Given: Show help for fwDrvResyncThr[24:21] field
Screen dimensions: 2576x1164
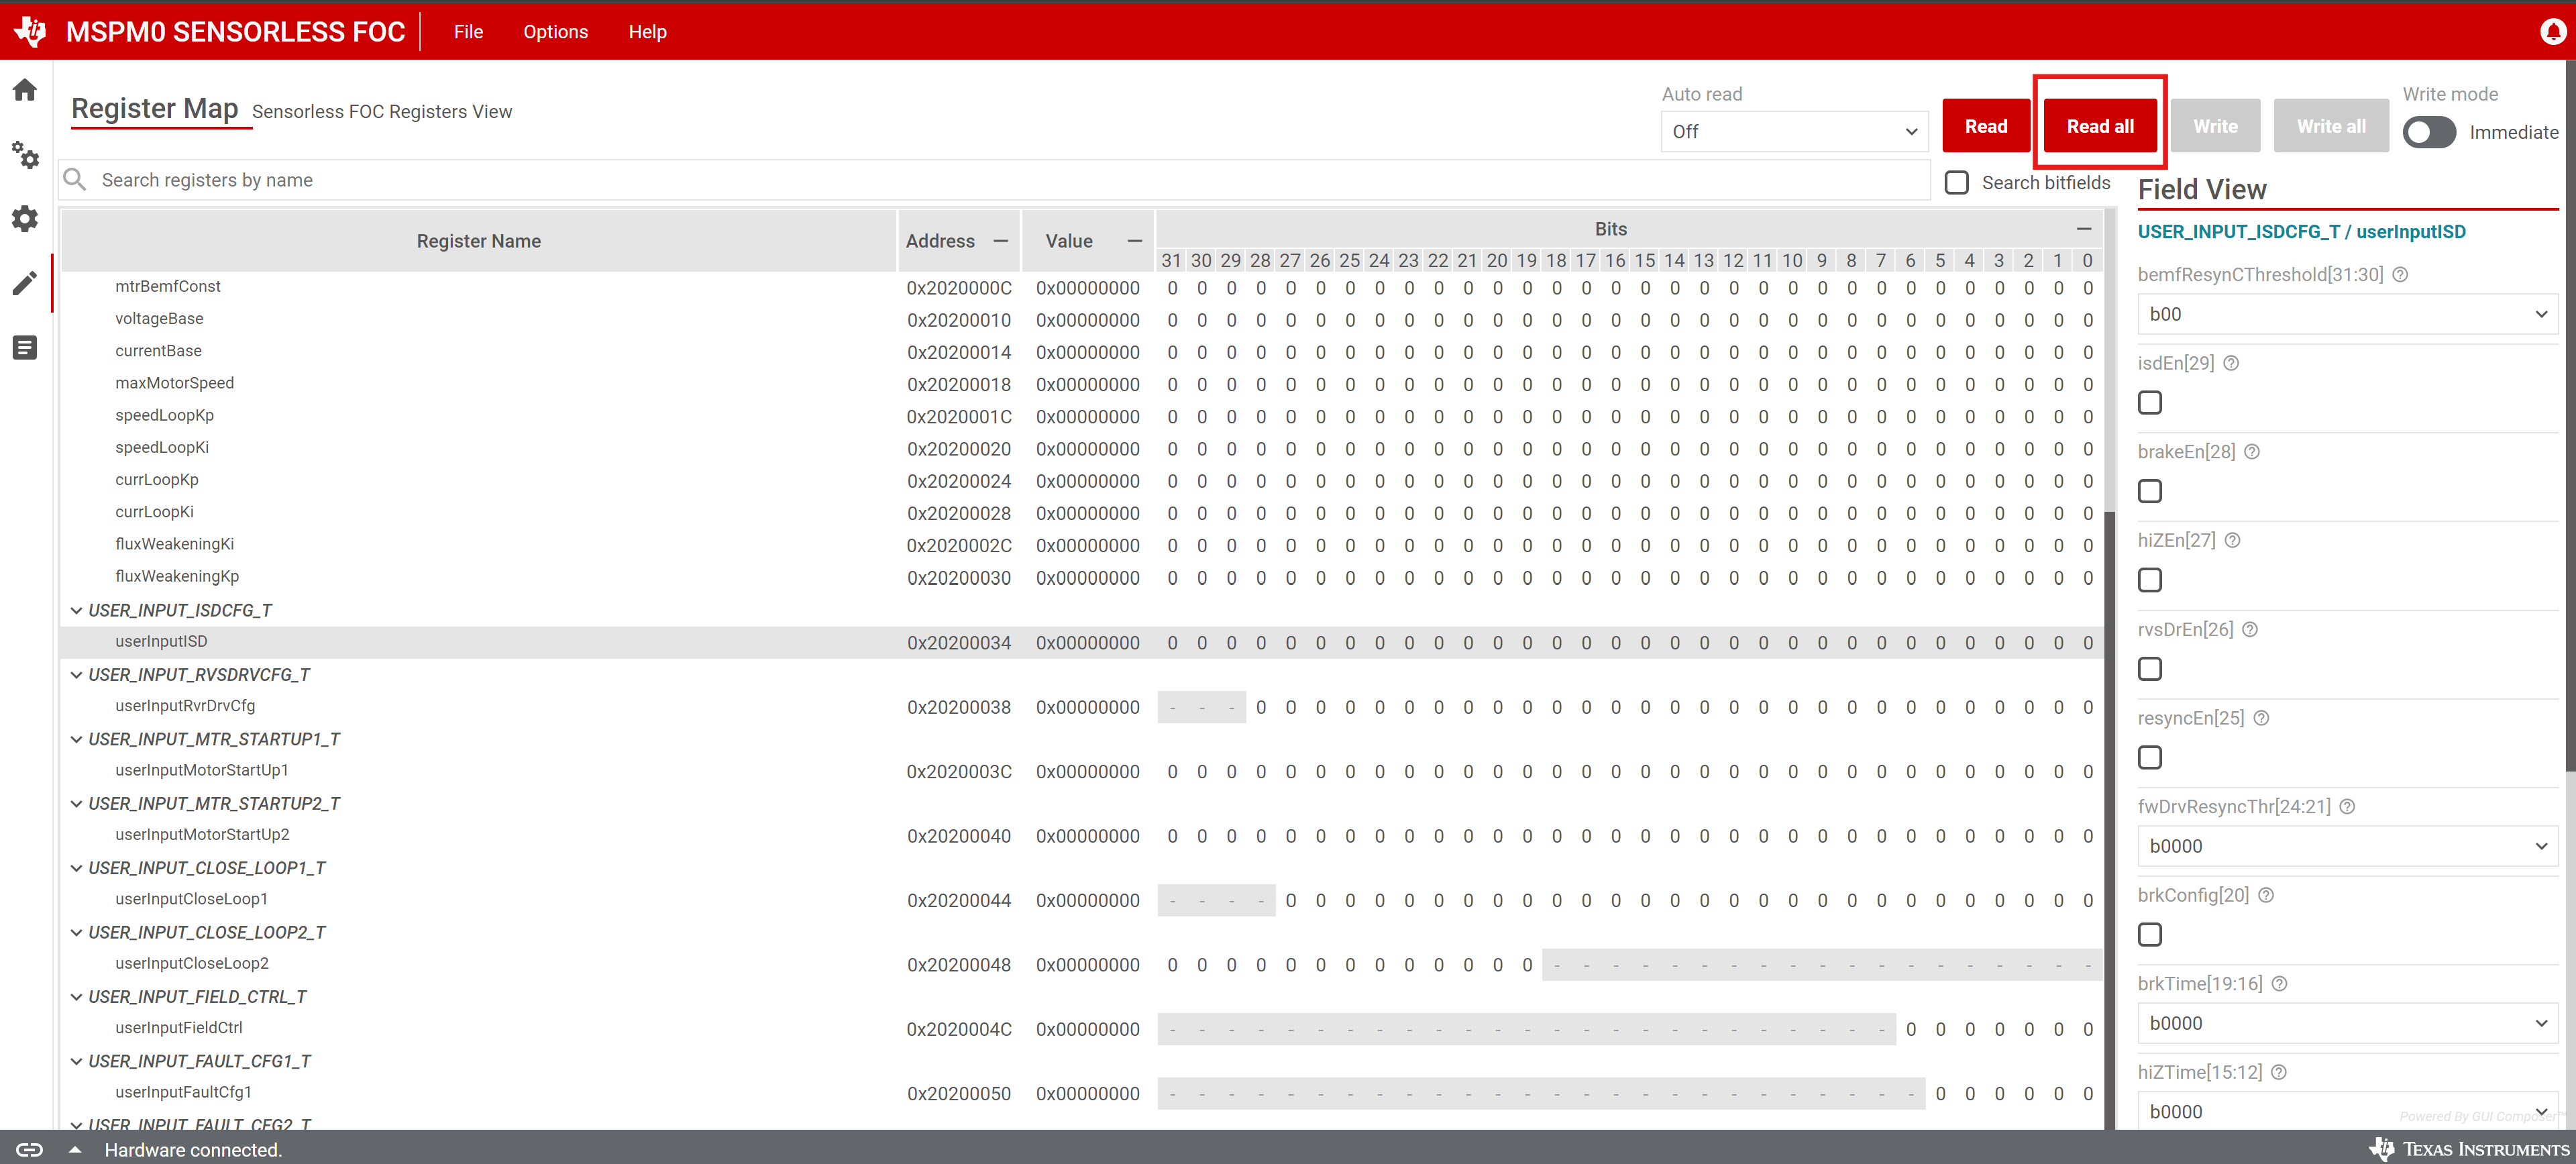Looking at the screenshot, I should 2347,806.
